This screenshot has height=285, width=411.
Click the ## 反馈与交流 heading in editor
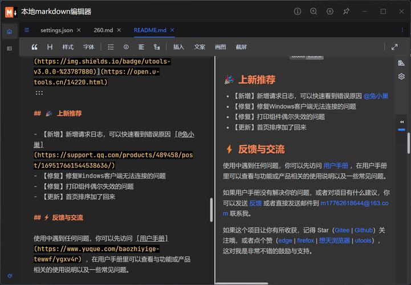(58, 218)
